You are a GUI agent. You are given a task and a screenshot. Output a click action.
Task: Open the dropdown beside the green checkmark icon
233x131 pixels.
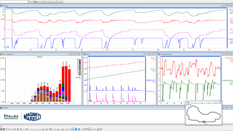click(x=53, y=129)
